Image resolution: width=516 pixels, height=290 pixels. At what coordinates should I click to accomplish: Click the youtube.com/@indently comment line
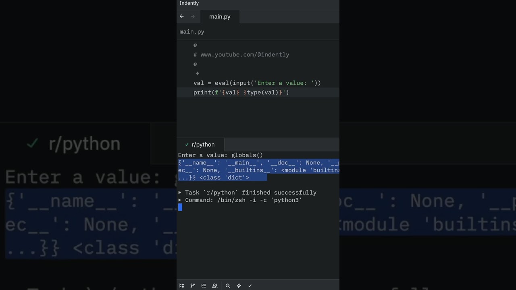tap(241, 55)
